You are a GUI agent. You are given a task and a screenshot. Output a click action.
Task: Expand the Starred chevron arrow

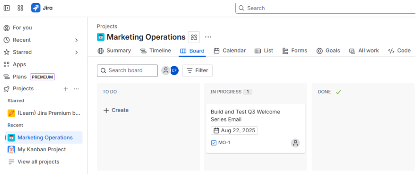point(76,53)
